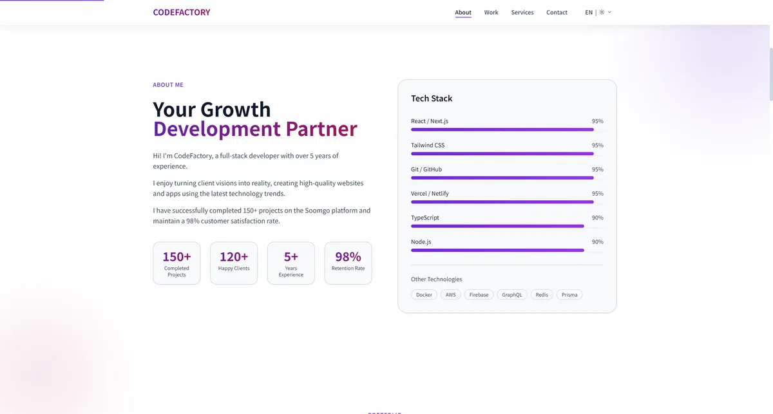Click the React / Next.js progress bar
773x414 pixels.
(x=502, y=129)
